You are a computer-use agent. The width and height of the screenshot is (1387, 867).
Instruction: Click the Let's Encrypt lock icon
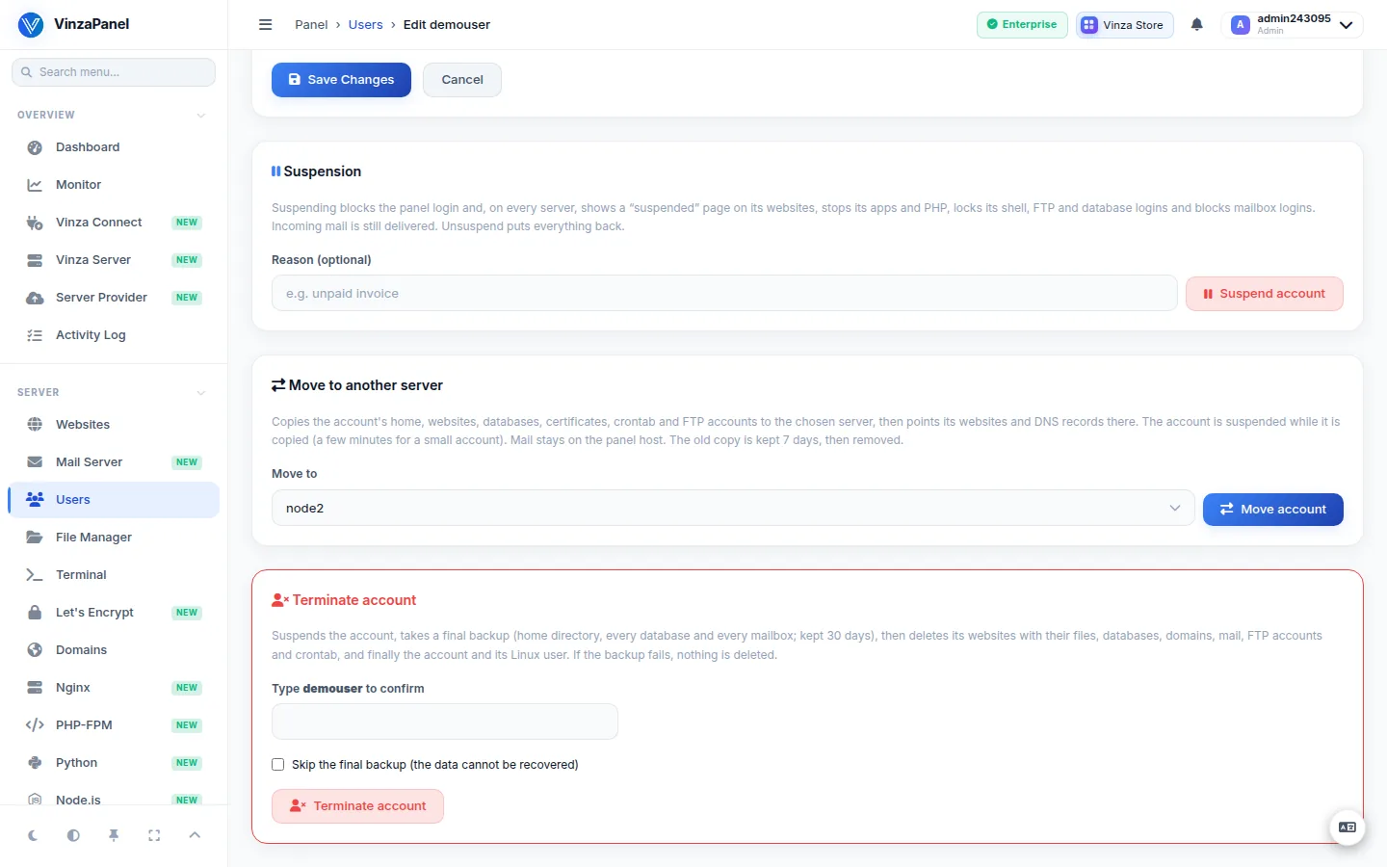point(35,613)
